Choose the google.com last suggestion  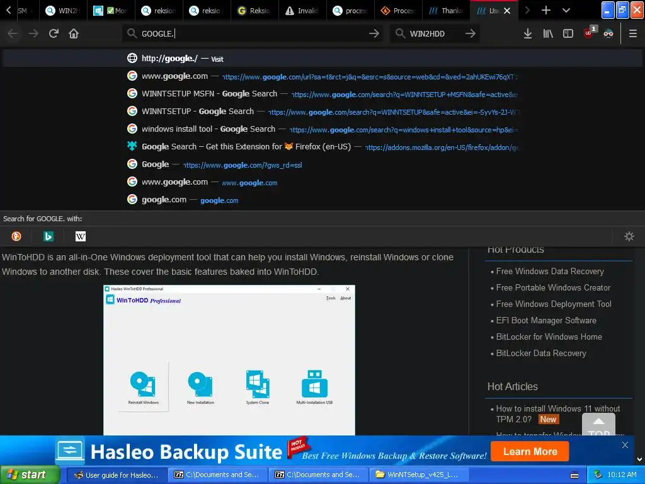click(322, 200)
